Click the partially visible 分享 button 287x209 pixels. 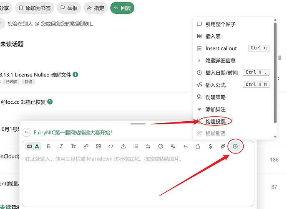[5, 8]
